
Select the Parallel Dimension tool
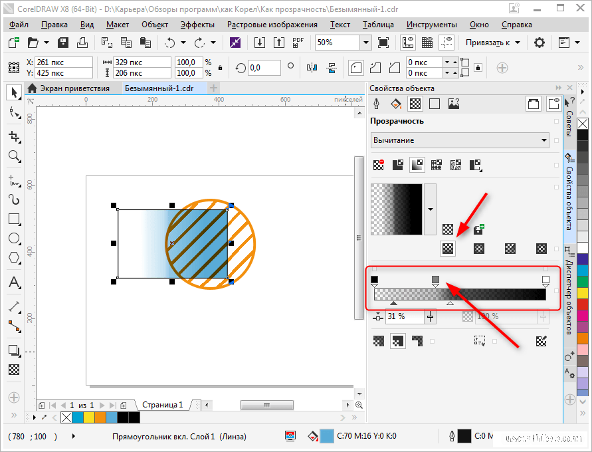point(15,306)
